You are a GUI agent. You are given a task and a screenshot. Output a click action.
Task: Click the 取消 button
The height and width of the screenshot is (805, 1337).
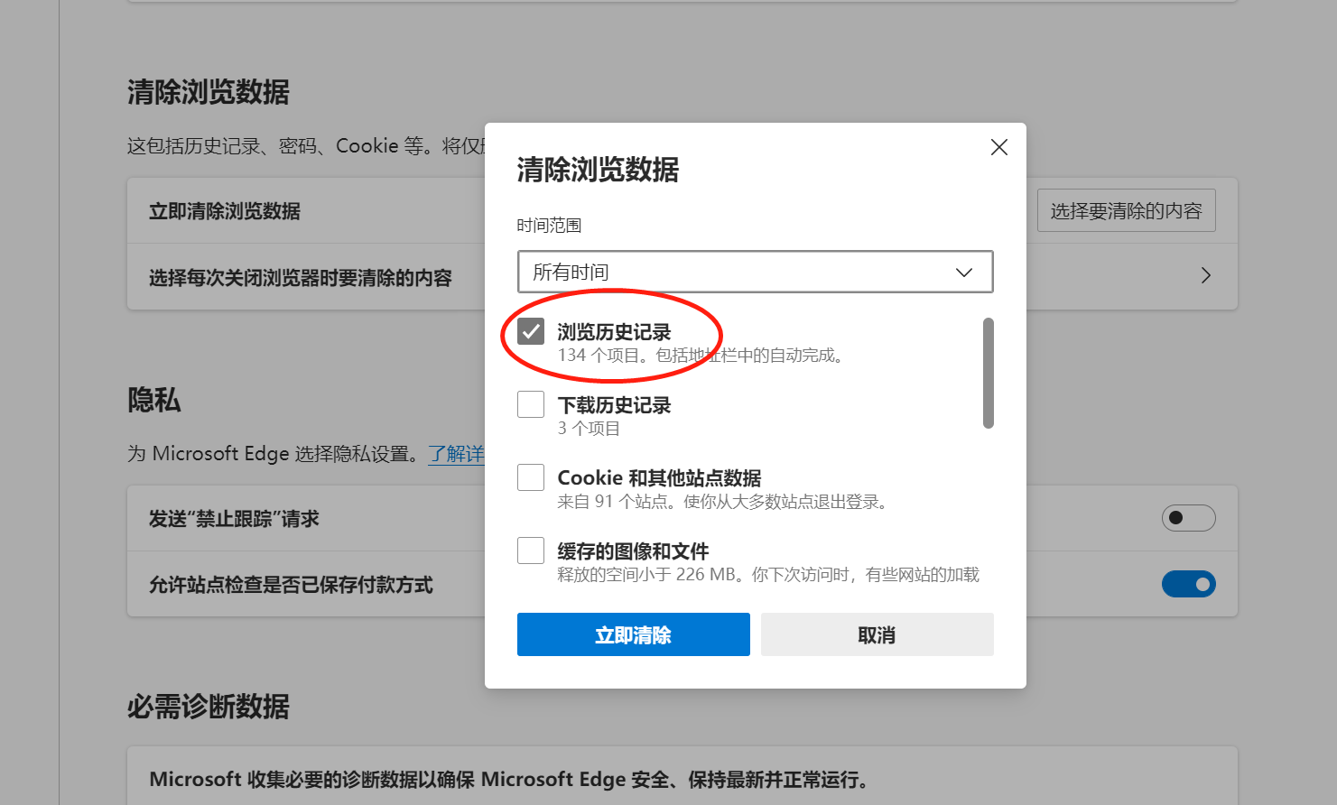point(877,634)
